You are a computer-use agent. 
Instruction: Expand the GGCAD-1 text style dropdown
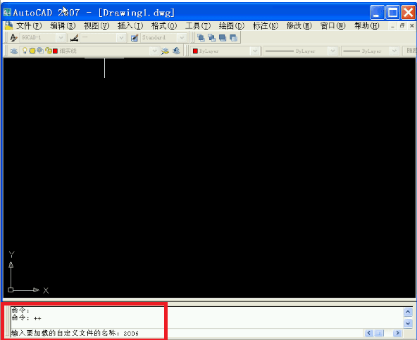click(x=61, y=38)
